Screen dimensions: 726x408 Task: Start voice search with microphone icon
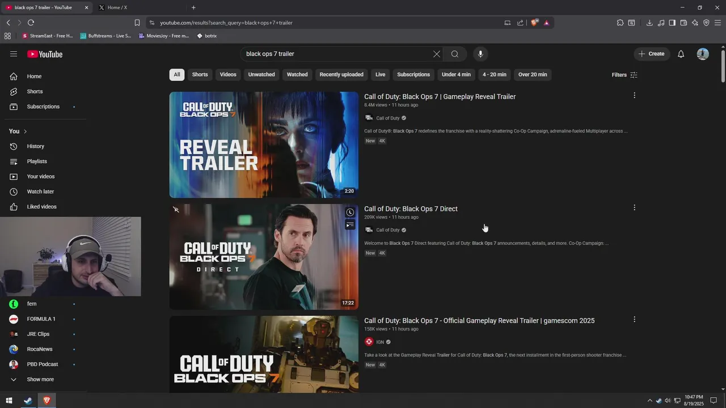(480, 54)
